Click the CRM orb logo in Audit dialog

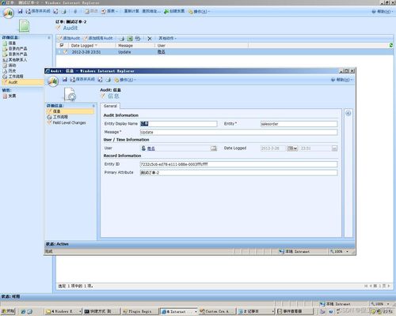(x=53, y=81)
